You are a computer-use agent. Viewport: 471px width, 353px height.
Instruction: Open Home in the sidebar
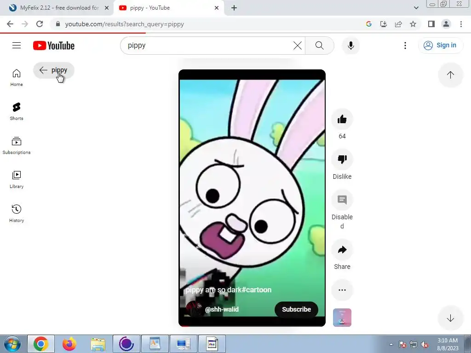pos(17,77)
